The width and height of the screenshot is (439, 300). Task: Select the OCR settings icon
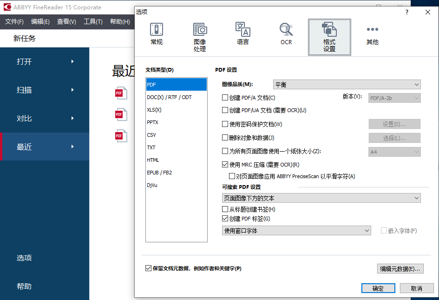(286, 35)
